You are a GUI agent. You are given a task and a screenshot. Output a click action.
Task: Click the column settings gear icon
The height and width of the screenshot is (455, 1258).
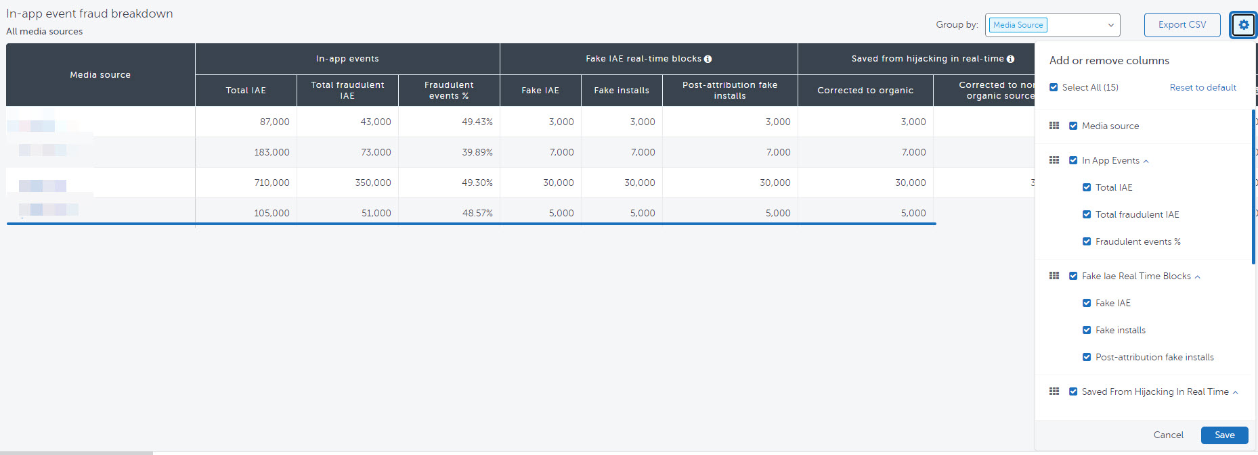(x=1243, y=25)
